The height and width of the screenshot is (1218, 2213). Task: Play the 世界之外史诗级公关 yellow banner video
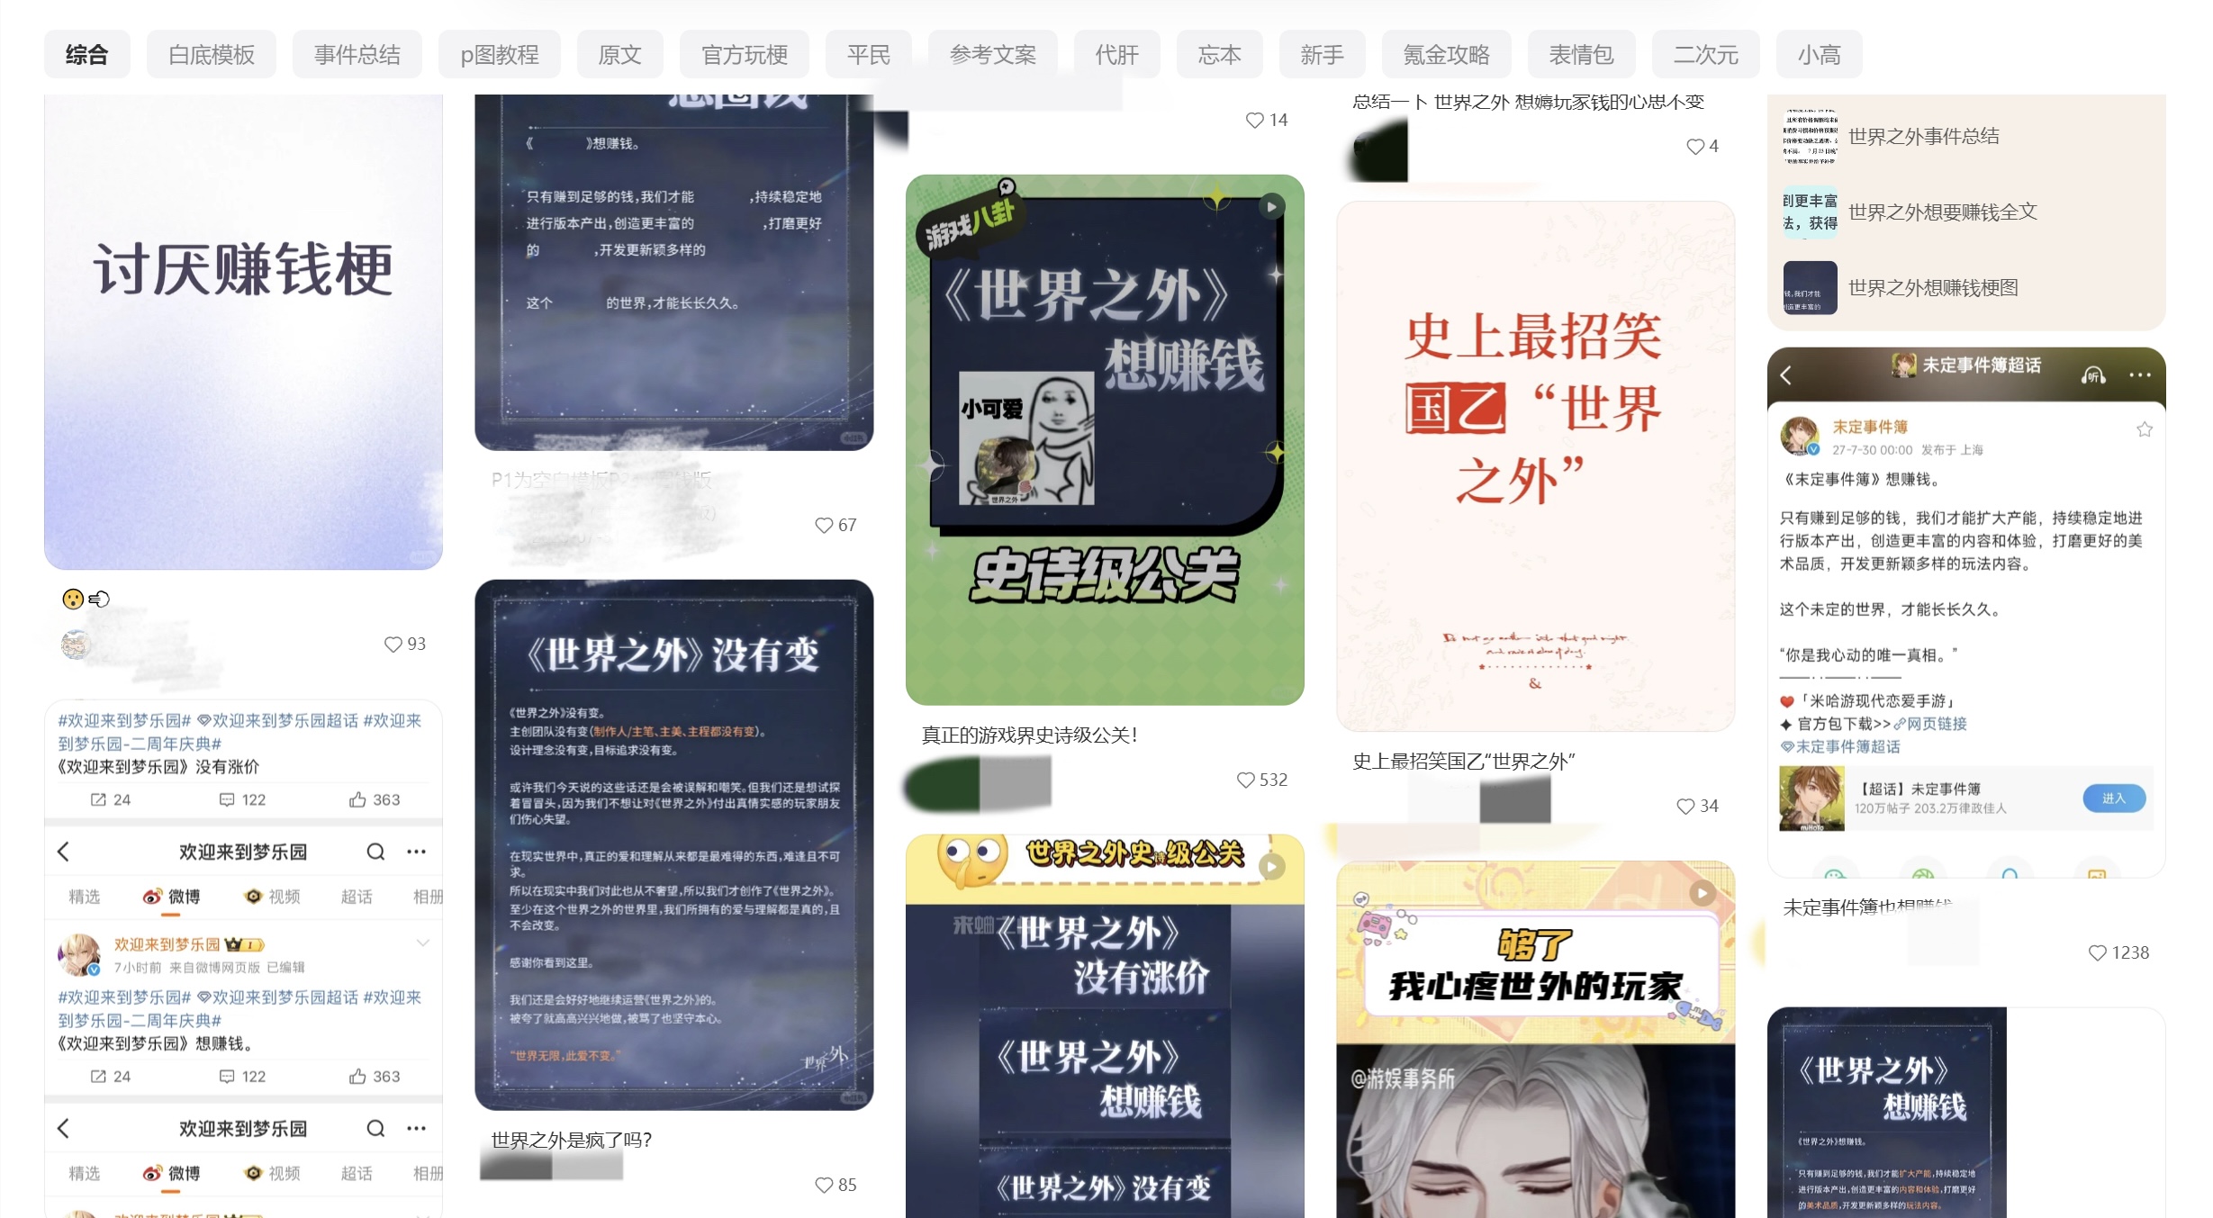(x=1271, y=867)
